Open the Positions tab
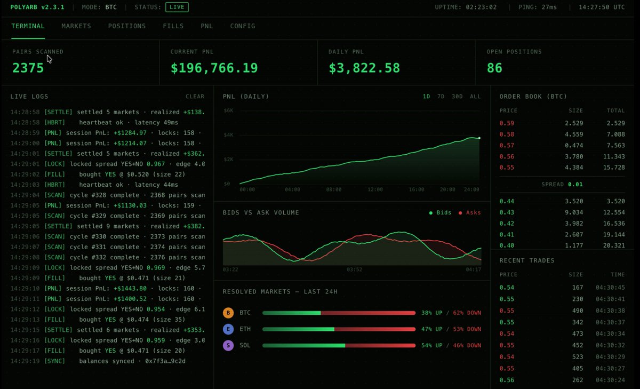Screen dimensions: 640x389 tap(127, 26)
